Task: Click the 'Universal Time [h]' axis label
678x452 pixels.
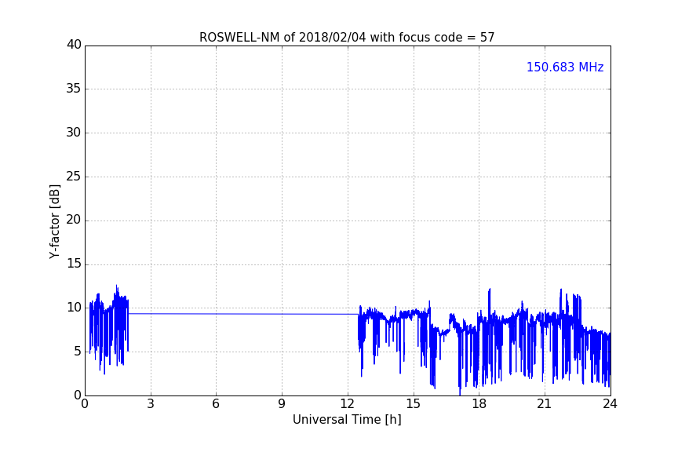Action: tap(347, 420)
